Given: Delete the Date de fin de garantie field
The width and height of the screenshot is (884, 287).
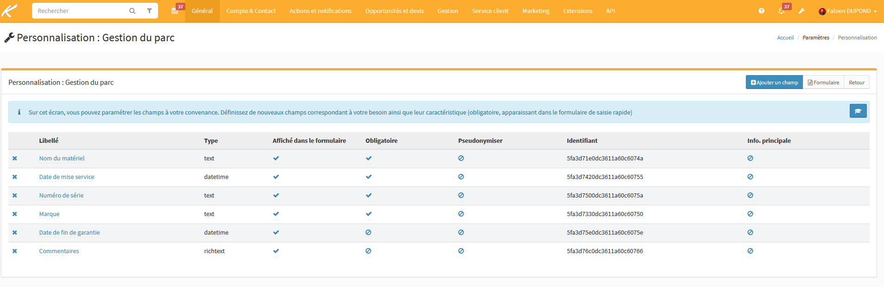Looking at the screenshot, I should [x=15, y=232].
